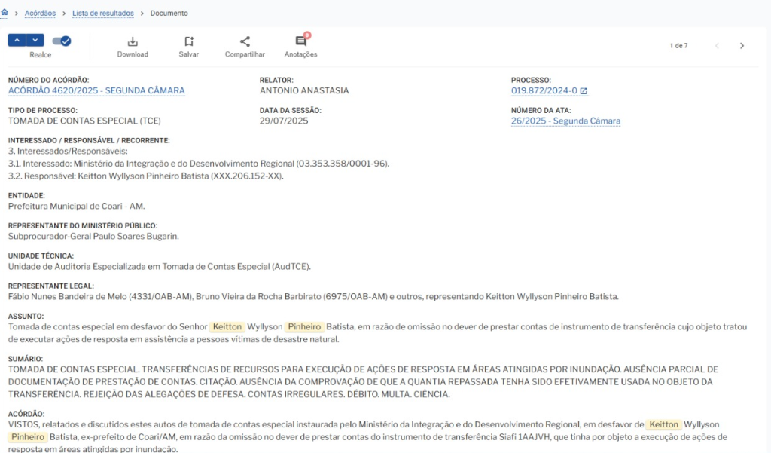Toggle the Realce highlight switch
The width and height of the screenshot is (771, 453).
coord(62,41)
